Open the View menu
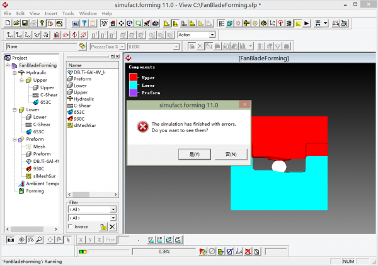The width and height of the screenshot is (378, 266). point(35,13)
